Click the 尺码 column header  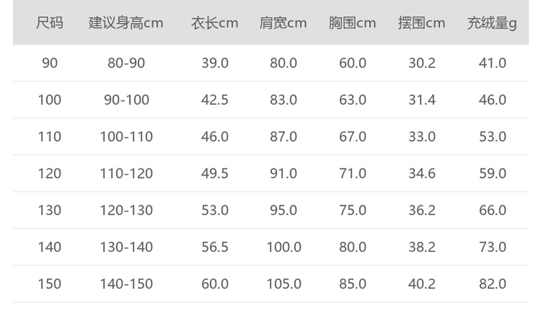click(49, 23)
